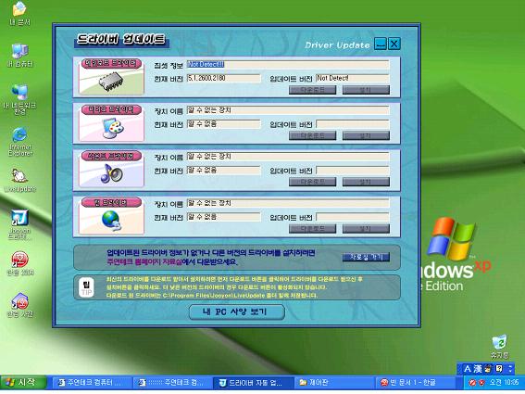Viewport: 525px width, 394px height.
Task: Click the download button for mainboard driver
Action: point(312,90)
